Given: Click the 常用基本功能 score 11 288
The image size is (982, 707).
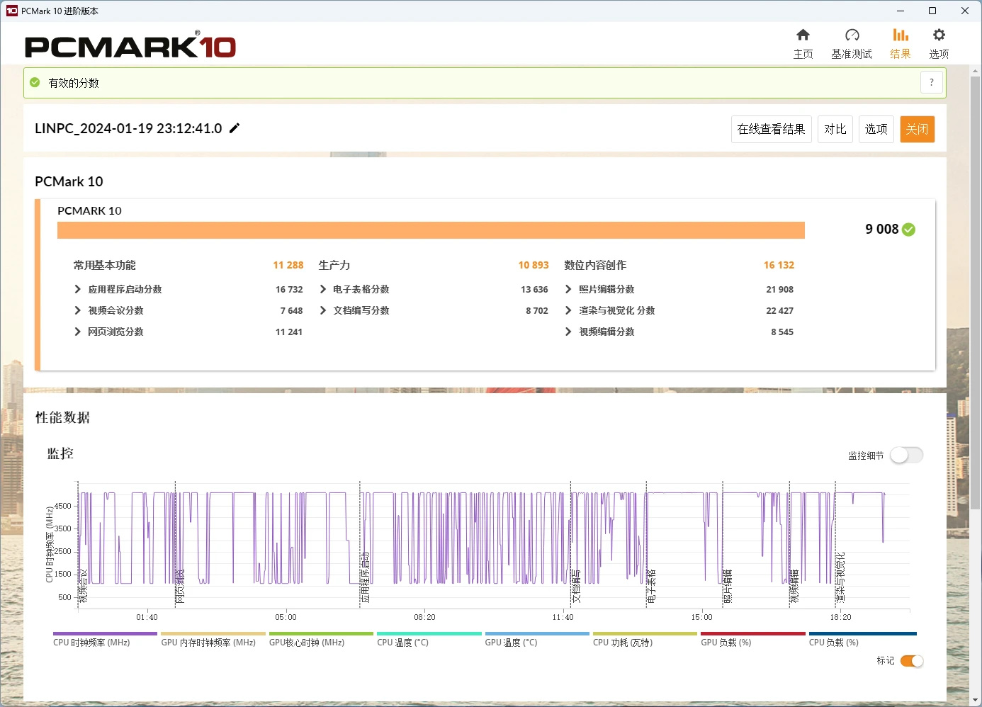Looking at the screenshot, I should (288, 265).
